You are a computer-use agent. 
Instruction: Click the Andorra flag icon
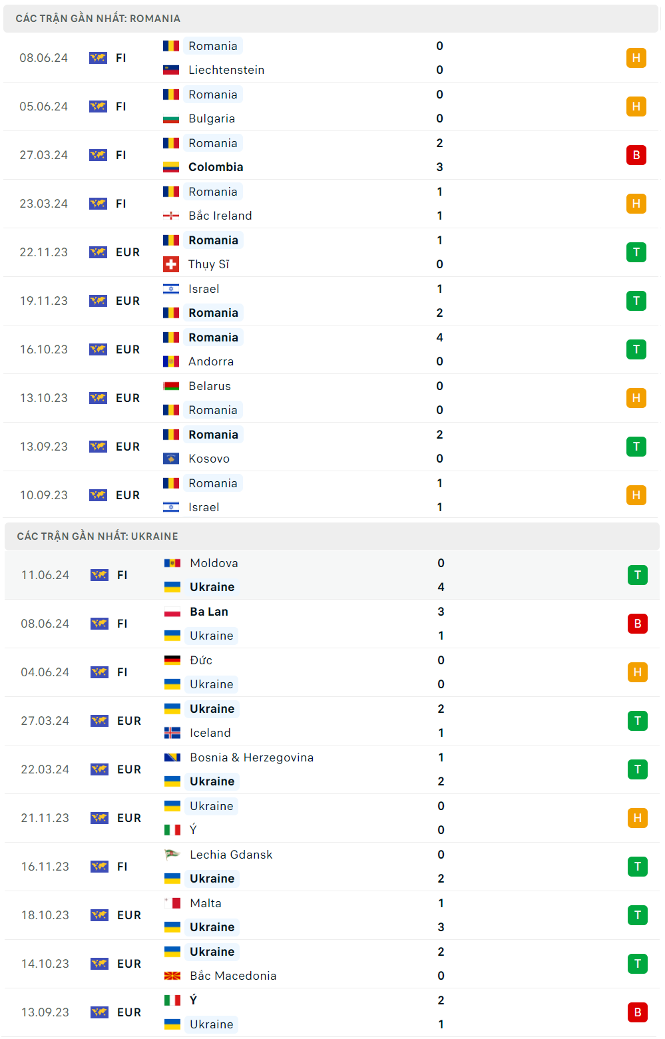click(x=171, y=361)
